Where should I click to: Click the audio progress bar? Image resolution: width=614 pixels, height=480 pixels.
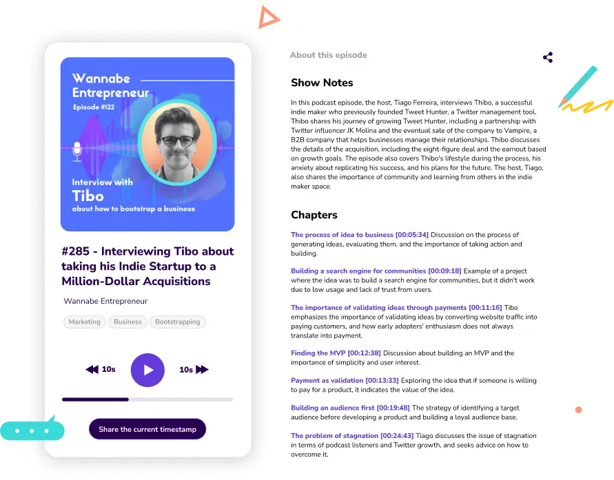click(x=147, y=399)
